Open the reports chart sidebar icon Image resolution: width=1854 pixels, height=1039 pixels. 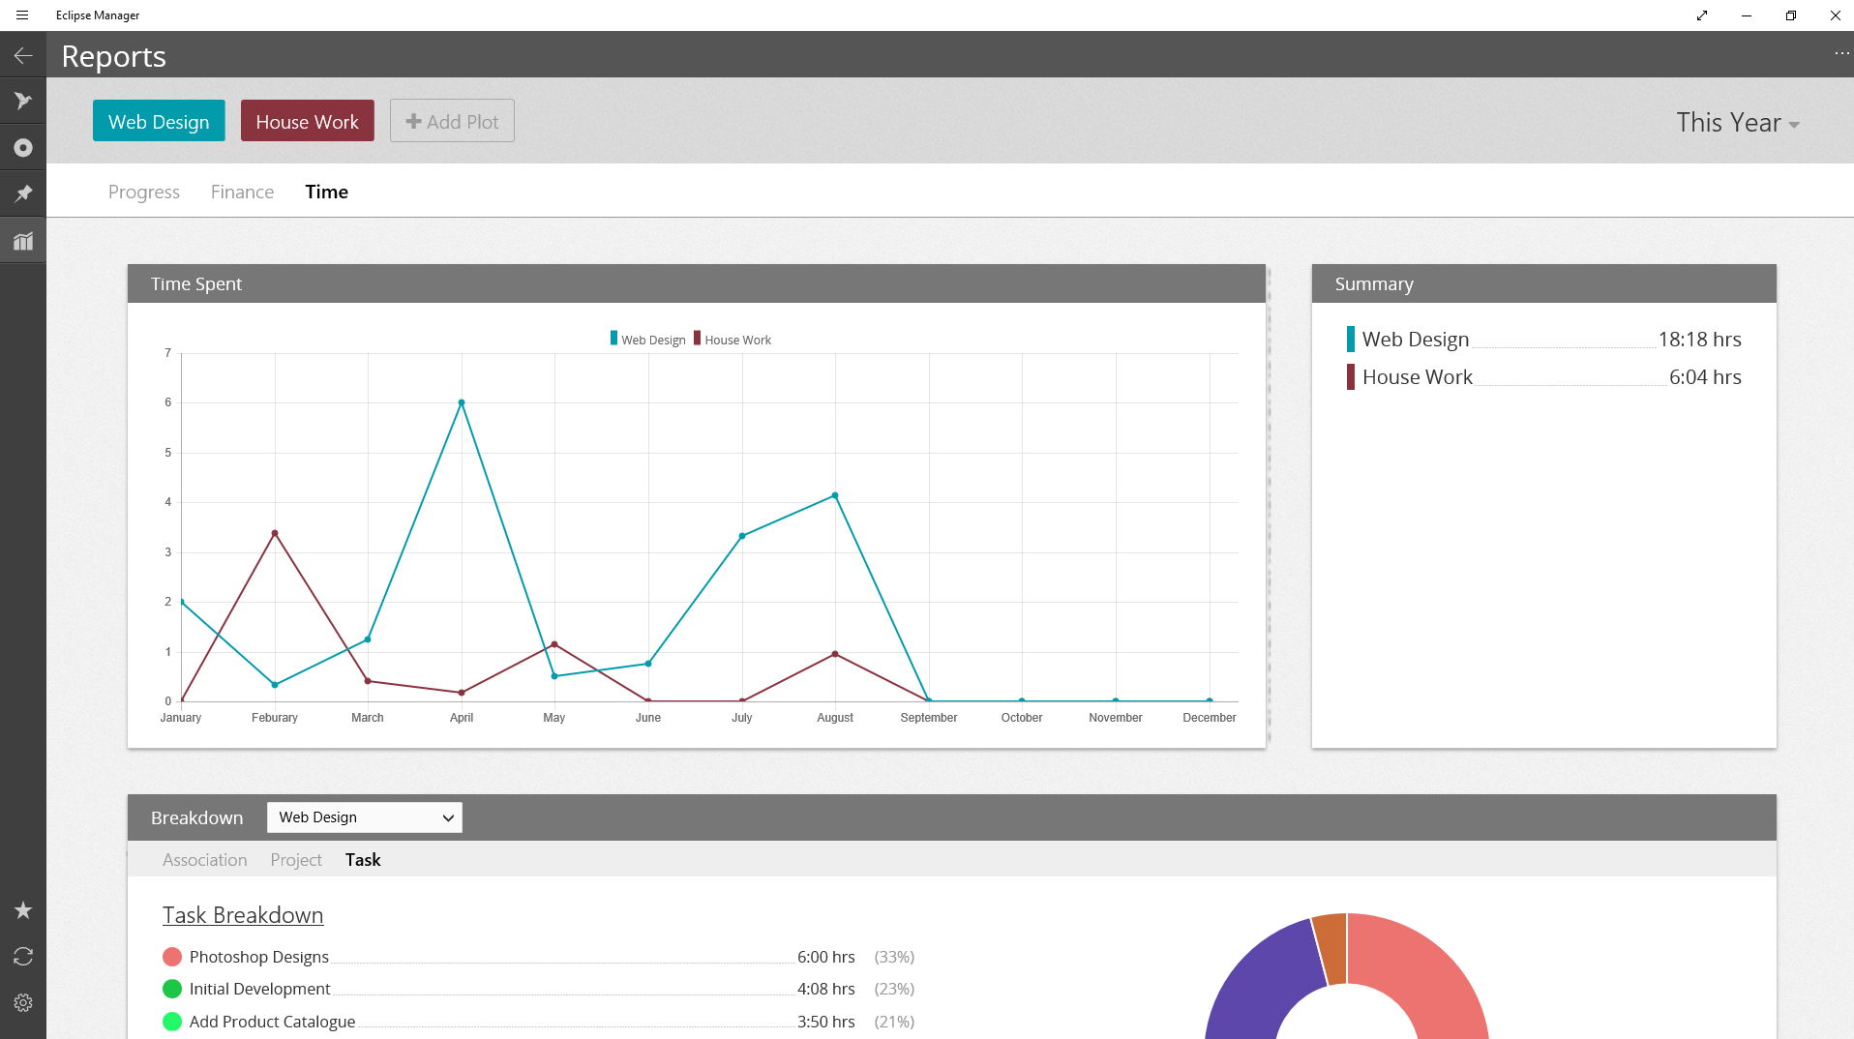(23, 241)
